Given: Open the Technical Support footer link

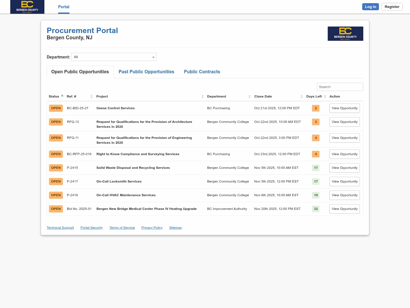Looking at the screenshot, I should (x=60, y=228).
